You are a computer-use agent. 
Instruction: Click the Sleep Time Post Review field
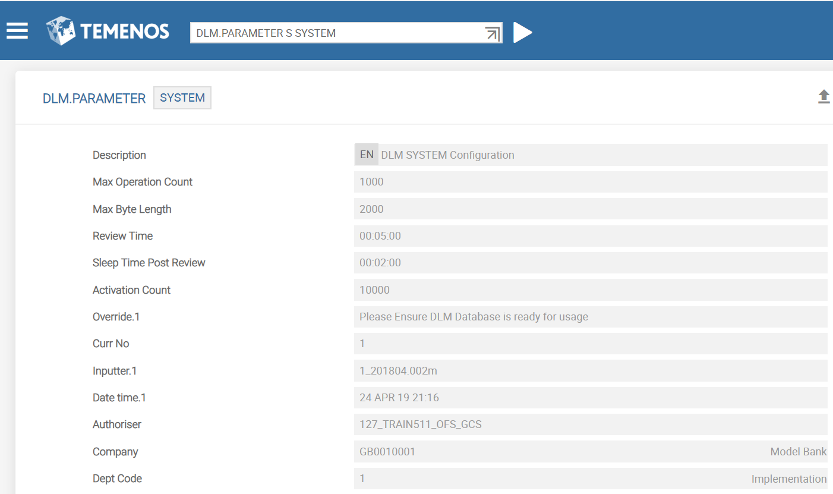tap(590, 263)
